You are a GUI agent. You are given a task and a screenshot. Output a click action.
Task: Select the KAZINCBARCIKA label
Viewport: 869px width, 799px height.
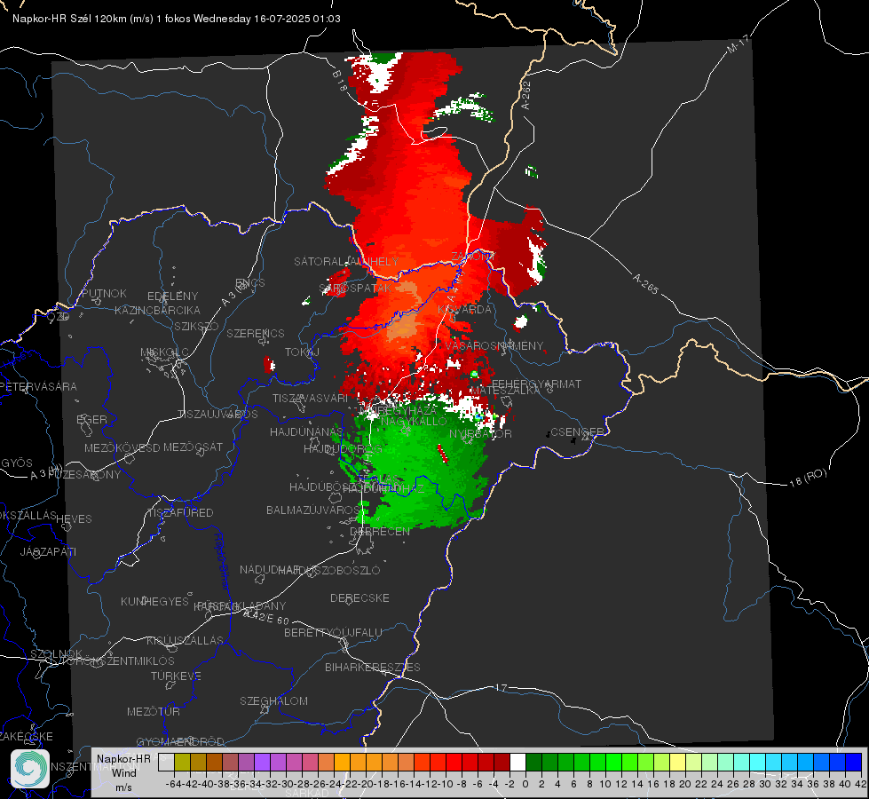(157, 311)
